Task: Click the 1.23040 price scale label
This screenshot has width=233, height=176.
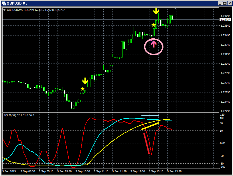Action: point(226,64)
